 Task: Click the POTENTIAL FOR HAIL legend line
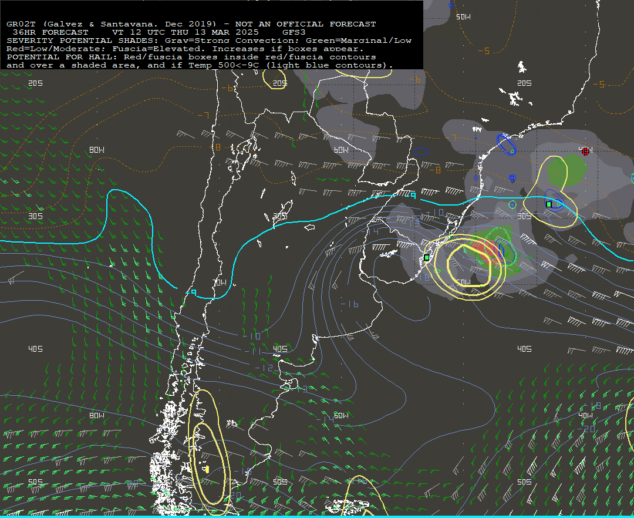[191, 57]
